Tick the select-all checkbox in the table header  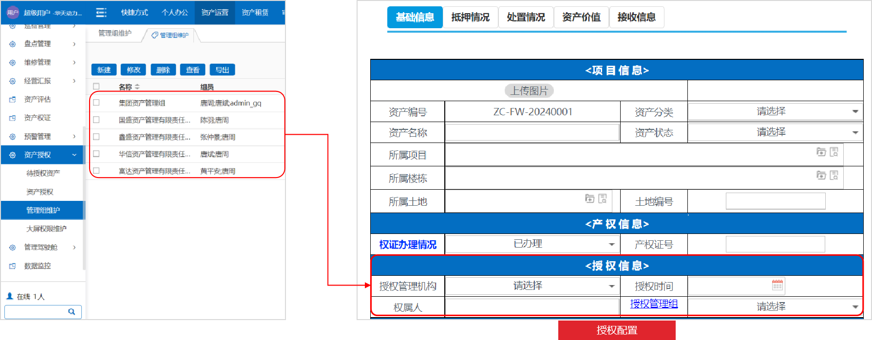[x=96, y=86]
